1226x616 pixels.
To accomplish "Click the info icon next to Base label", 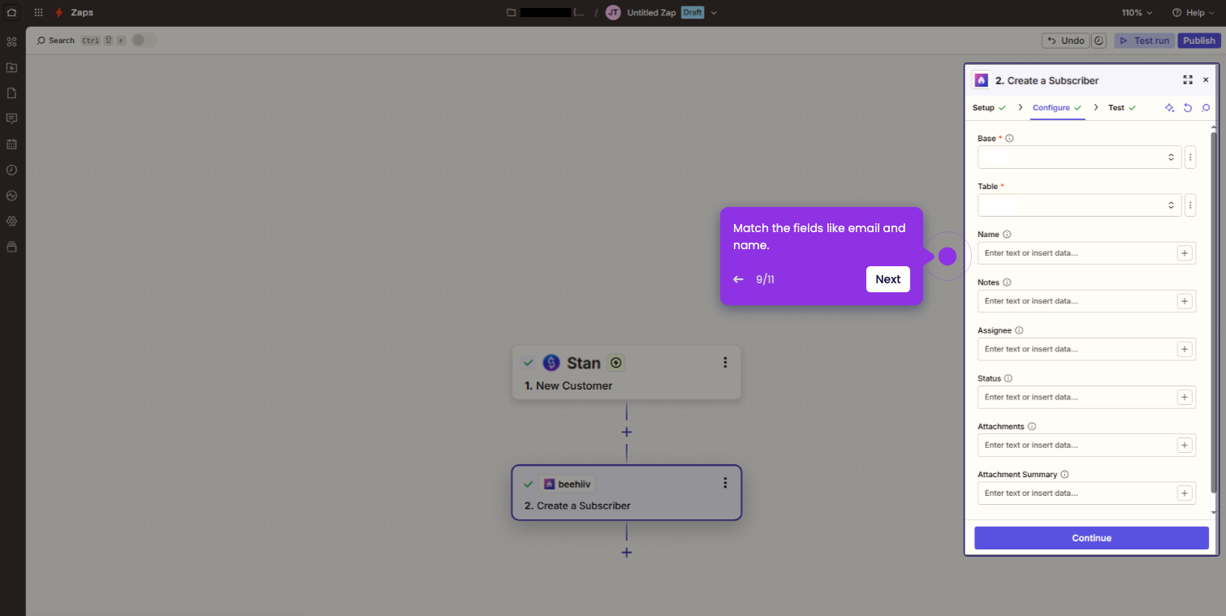I will 1009,138.
